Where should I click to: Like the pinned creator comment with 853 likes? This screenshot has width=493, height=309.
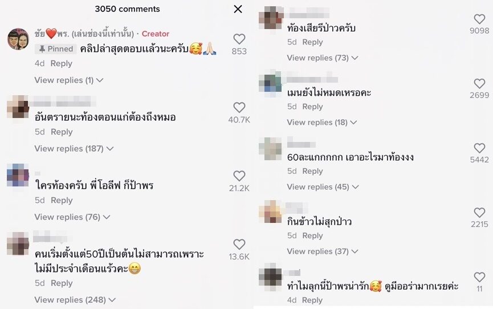coord(239,39)
